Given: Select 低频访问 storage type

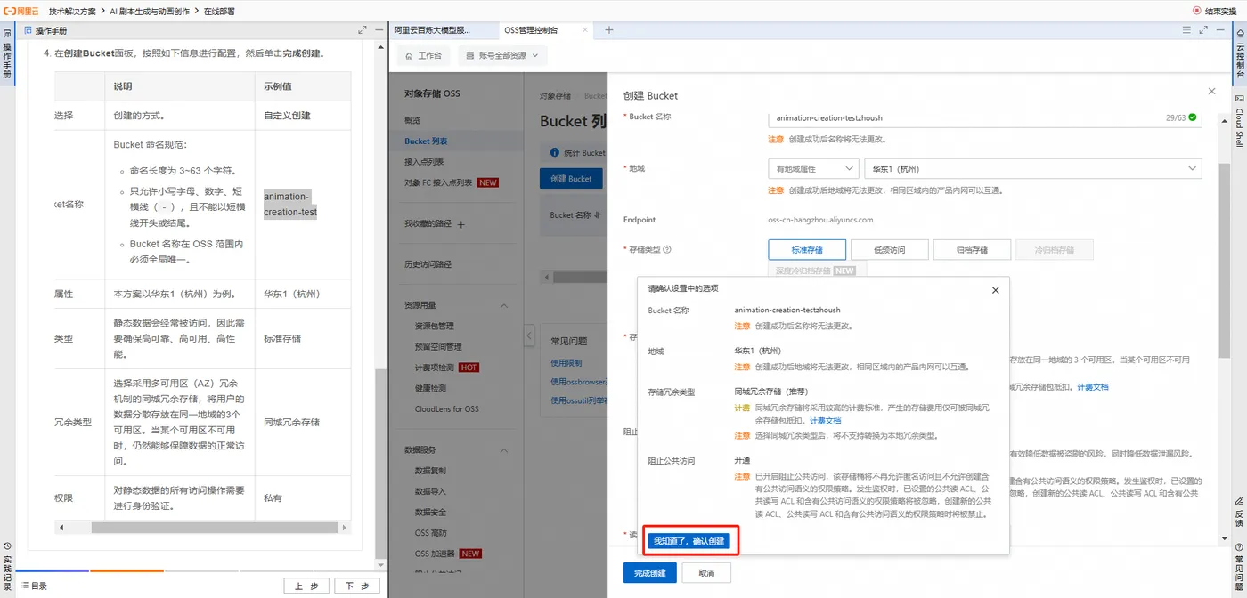Looking at the screenshot, I should tap(889, 250).
